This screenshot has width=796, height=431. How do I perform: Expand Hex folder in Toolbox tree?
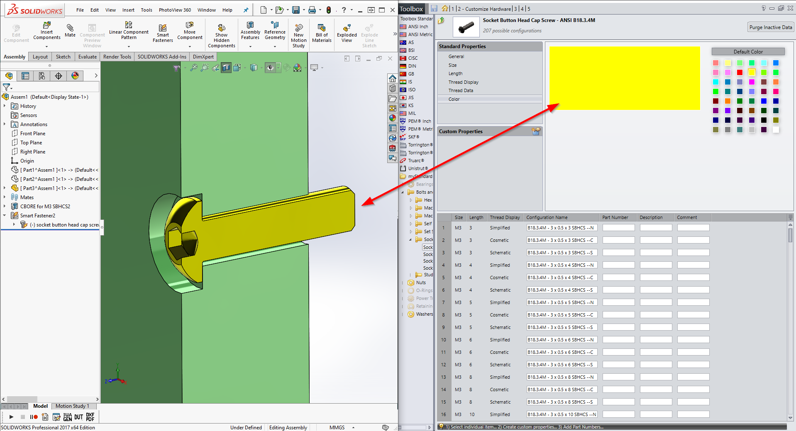click(x=411, y=200)
